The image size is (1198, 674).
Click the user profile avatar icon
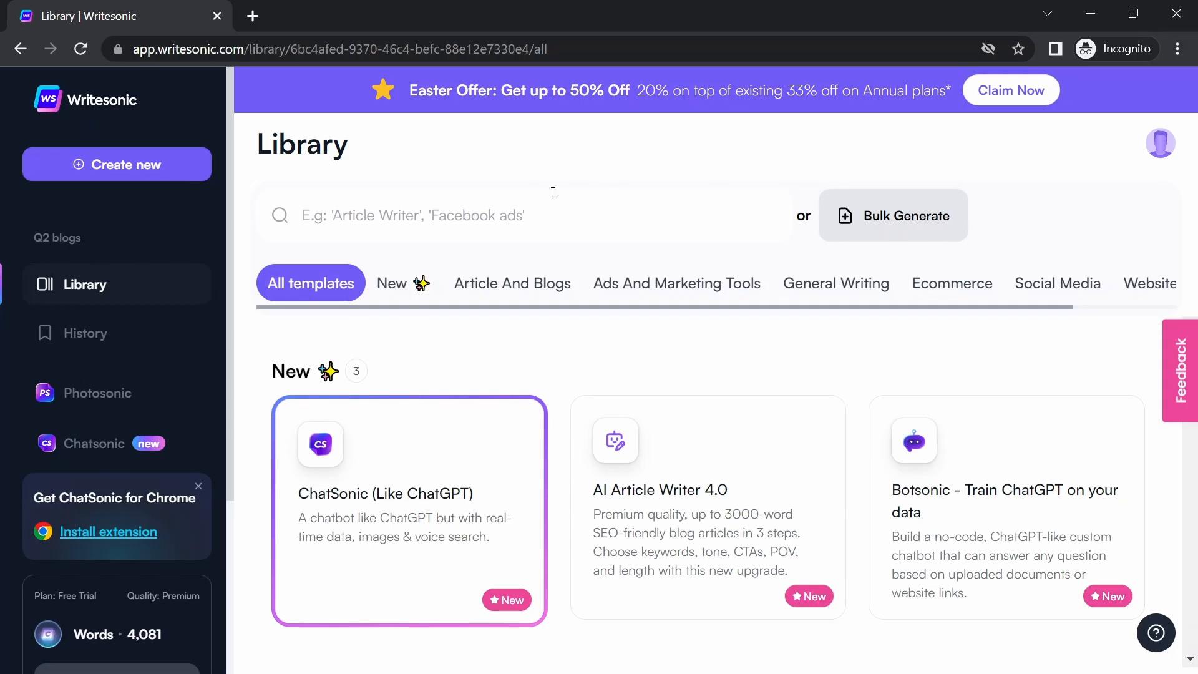tap(1161, 143)
